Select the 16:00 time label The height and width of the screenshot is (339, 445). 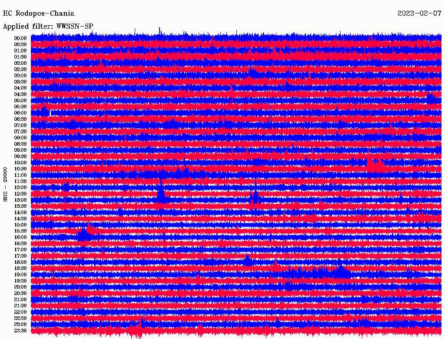(x=20, y=238)
